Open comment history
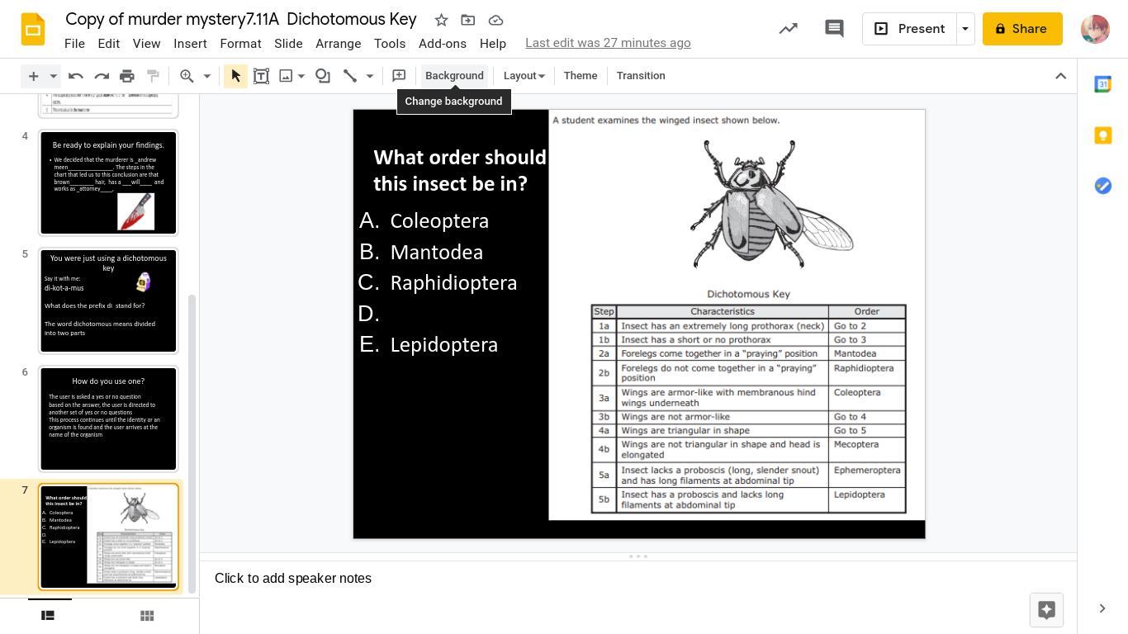1128x634 pixels. point(834,29)
